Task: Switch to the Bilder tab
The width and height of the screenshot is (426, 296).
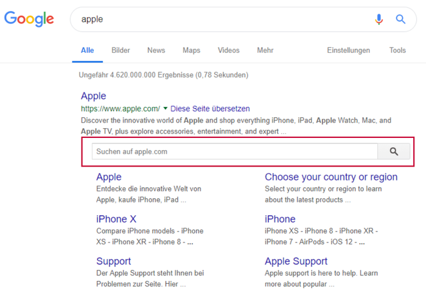Action: pyautogui.click(x=120, y=50)
